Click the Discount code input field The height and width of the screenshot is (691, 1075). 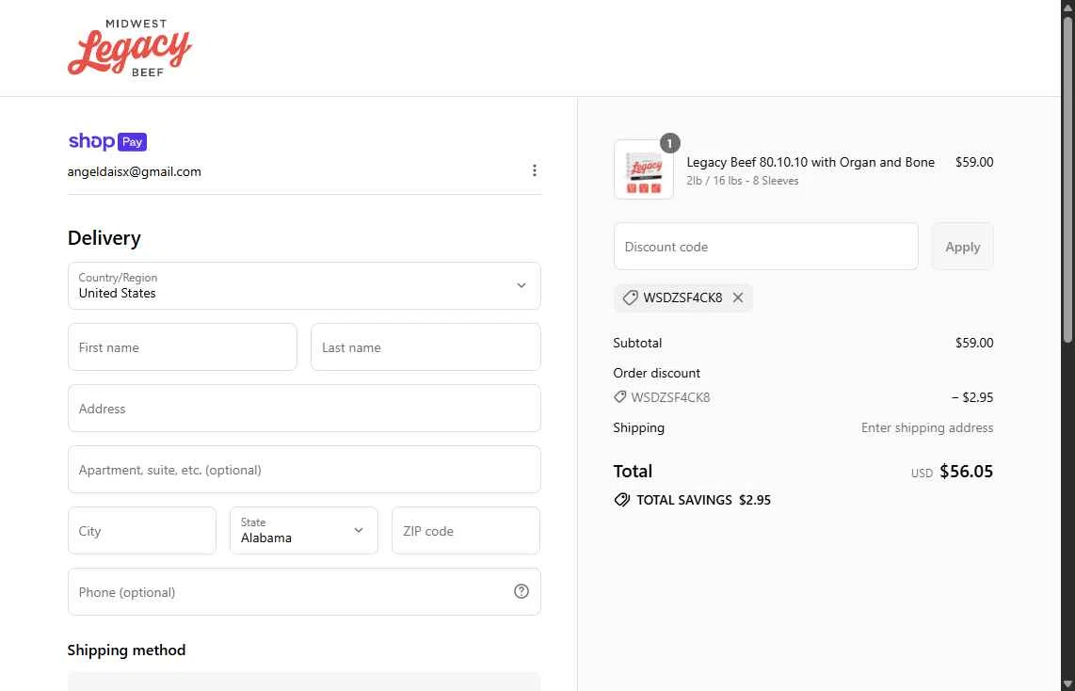click(766, 246)
